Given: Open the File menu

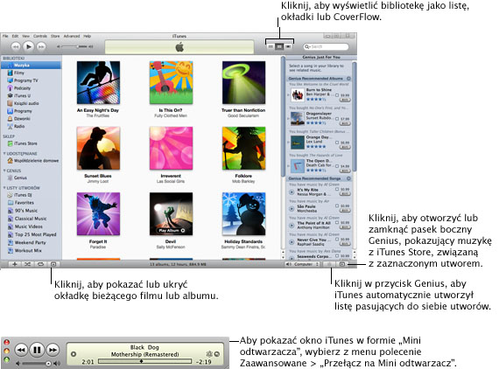Looking at the screenshot, I should pyautogui.click(x=5, y=36).
